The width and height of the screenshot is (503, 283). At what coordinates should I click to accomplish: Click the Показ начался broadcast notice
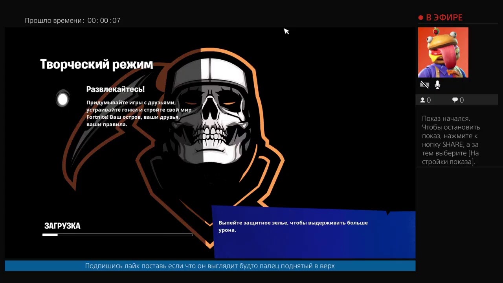point(451,140)
